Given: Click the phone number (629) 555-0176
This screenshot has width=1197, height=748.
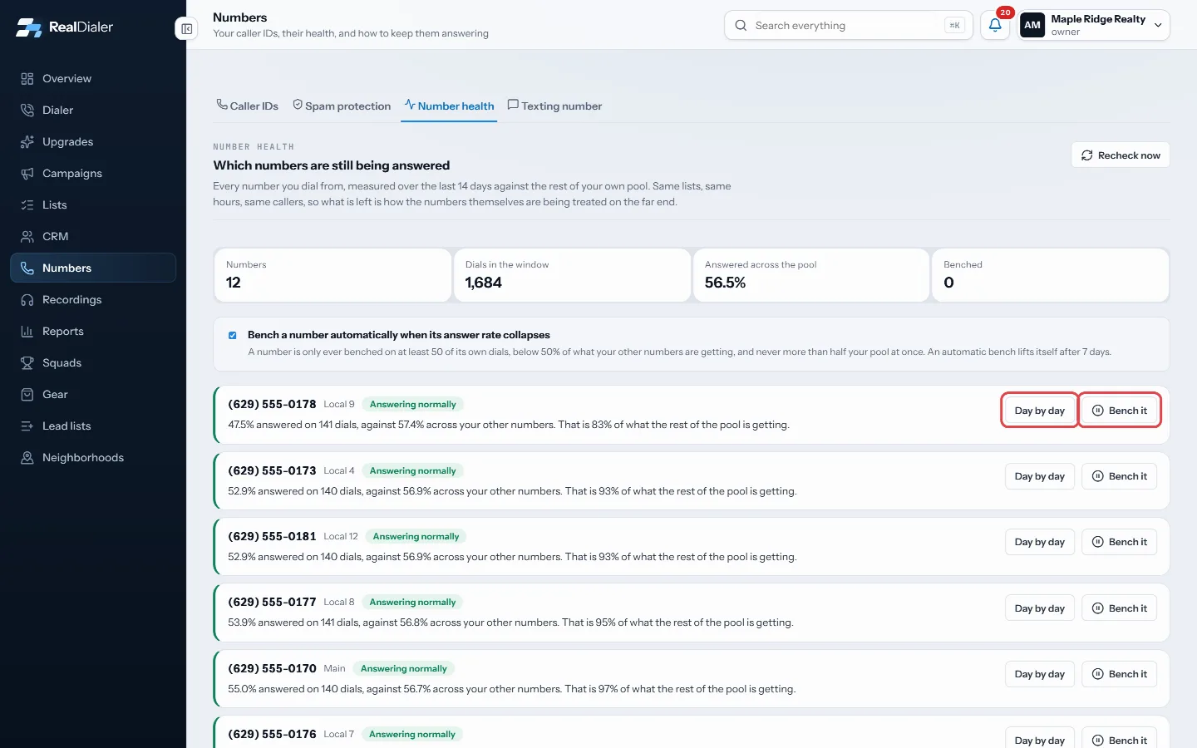Looking at the screenshot, I should tap(272, 735).
